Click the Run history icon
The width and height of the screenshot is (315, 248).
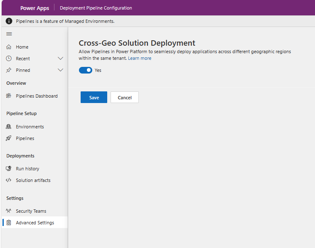coord(9,169)
